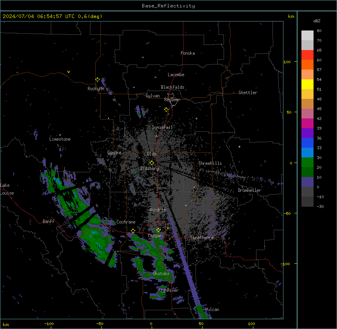Select the Airdrie label
337x329 pixels.
[158, 210]
